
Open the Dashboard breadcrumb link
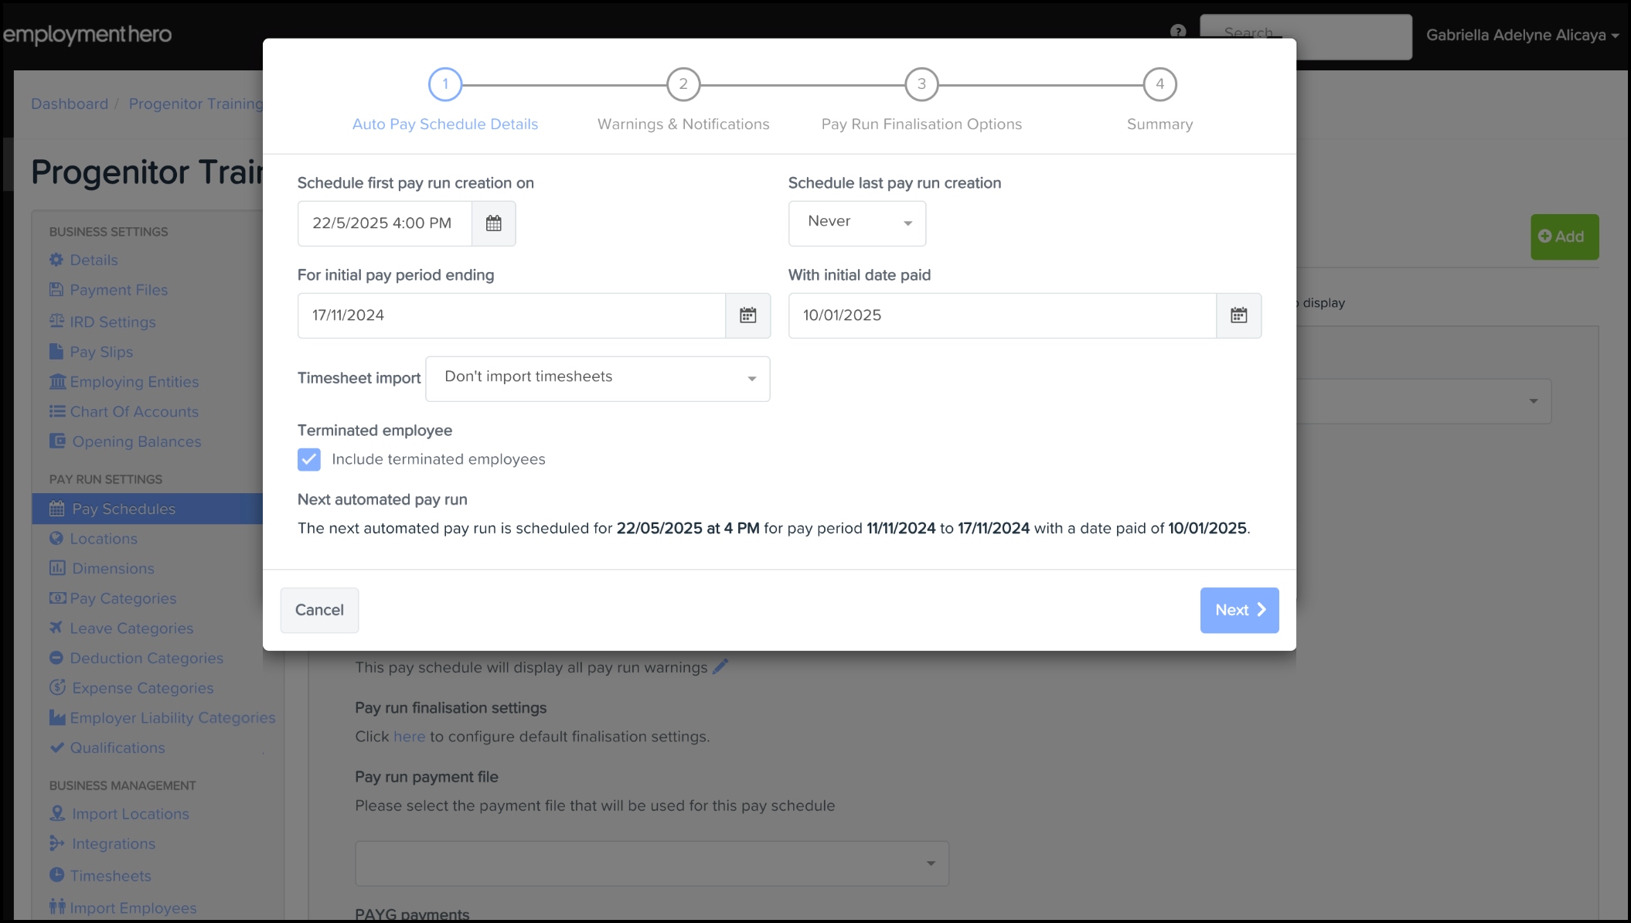pyautogui.click(x=70, y=104)
